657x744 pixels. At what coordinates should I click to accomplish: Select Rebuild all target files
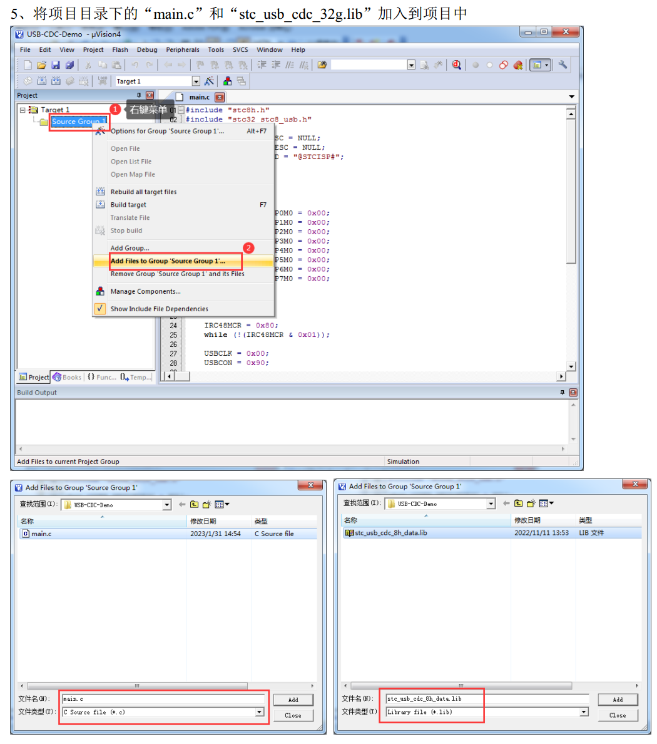[x=183, y=192]
